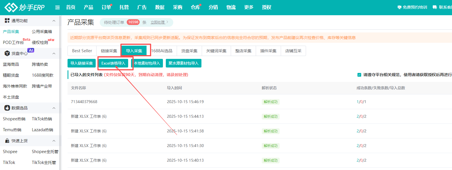Click the 本地素材包导入 button
Image resolution: width=452 pixels, height=170 pixels.
click(147, 63)
